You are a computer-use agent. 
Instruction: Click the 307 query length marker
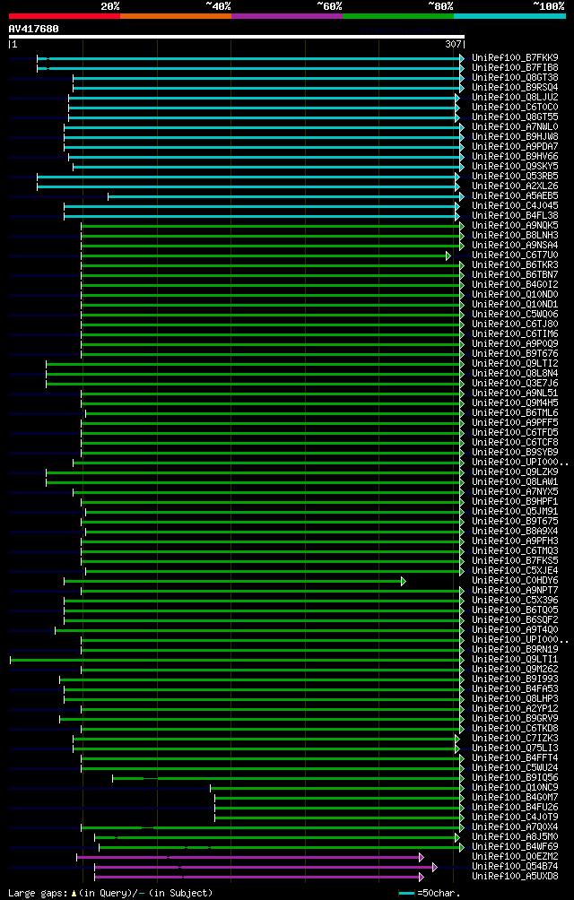454,44
